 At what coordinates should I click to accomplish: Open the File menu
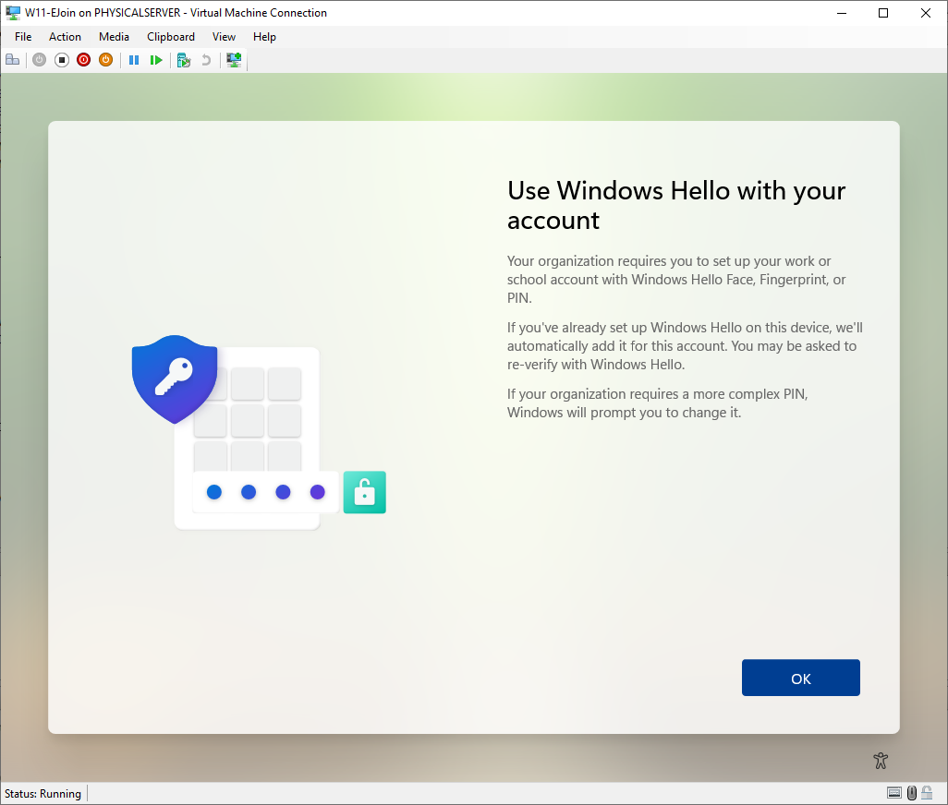[23, 37]
